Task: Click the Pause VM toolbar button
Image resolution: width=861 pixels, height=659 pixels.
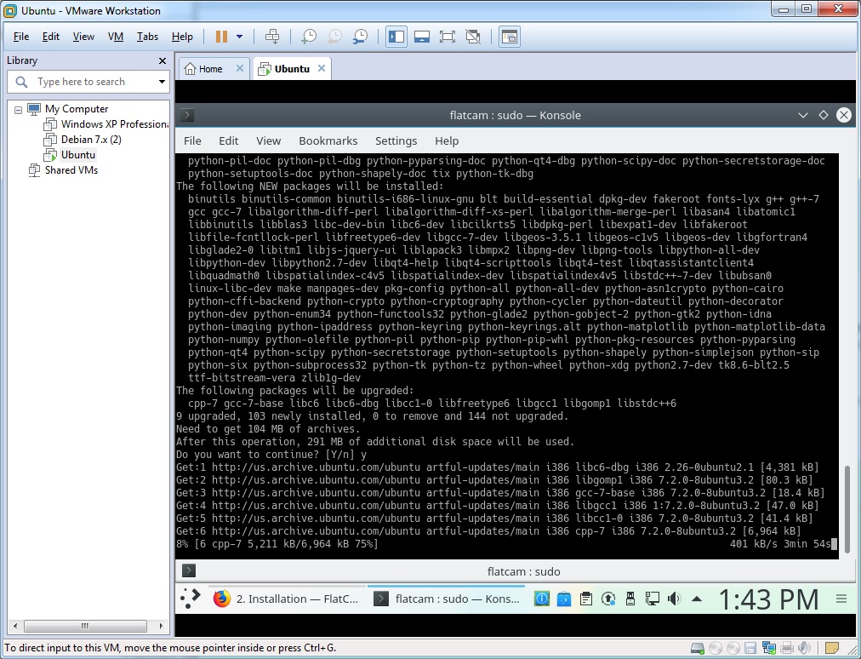Action: [x=221, y=37]
